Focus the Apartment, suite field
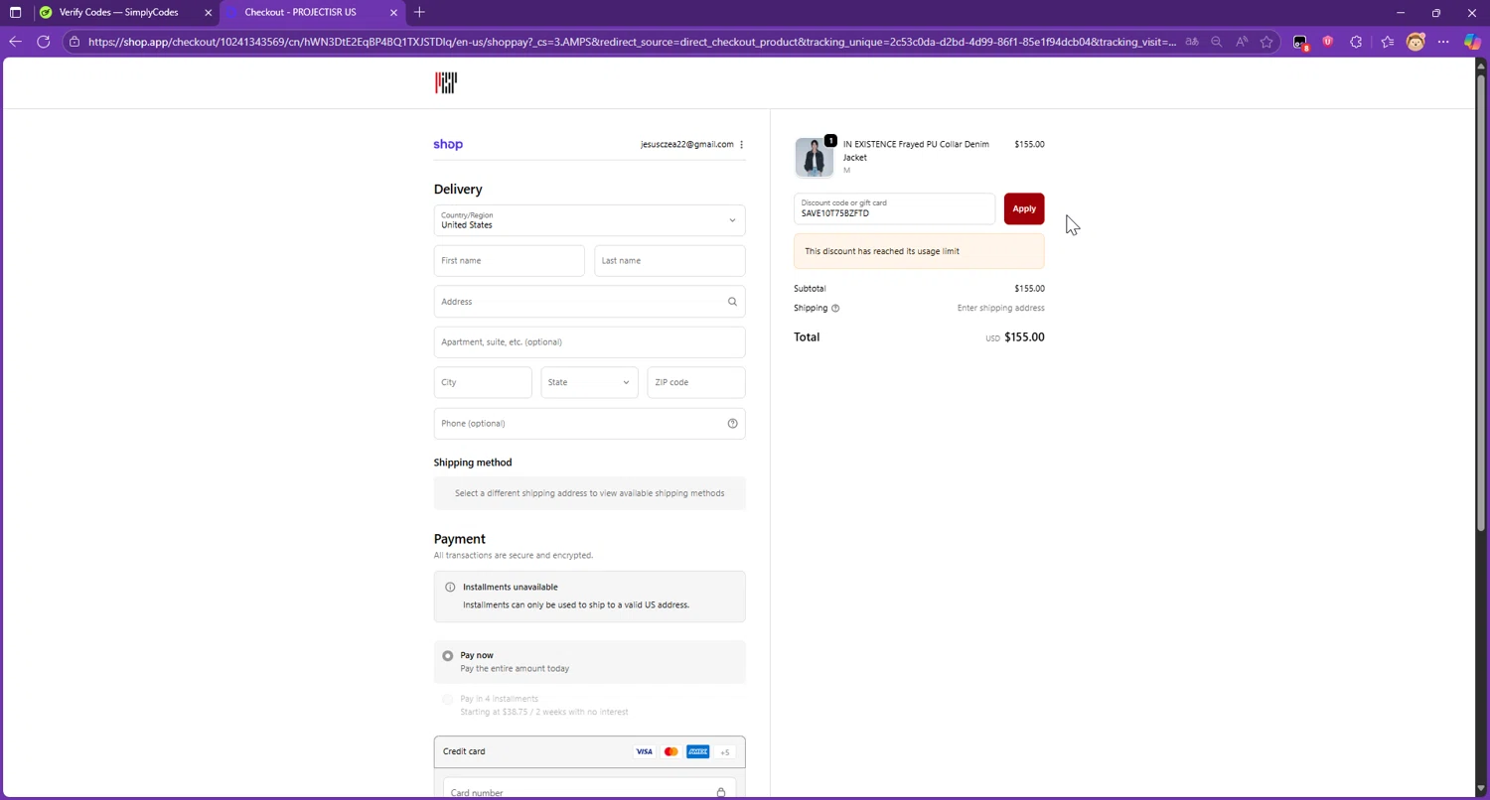This screenshot has width=1490, height=800. (x=589, y=342)
